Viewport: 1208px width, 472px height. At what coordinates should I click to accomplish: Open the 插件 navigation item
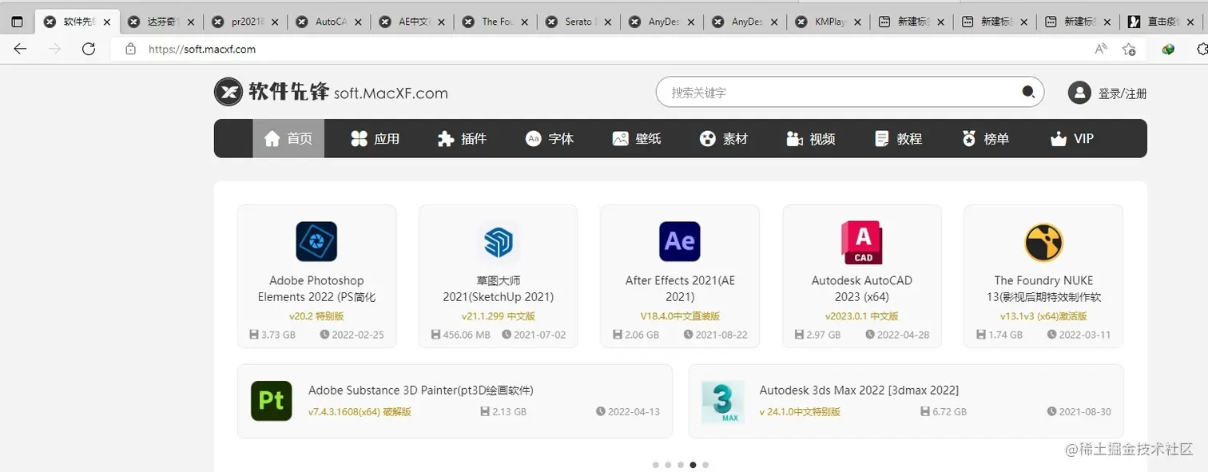coord(463,139)
